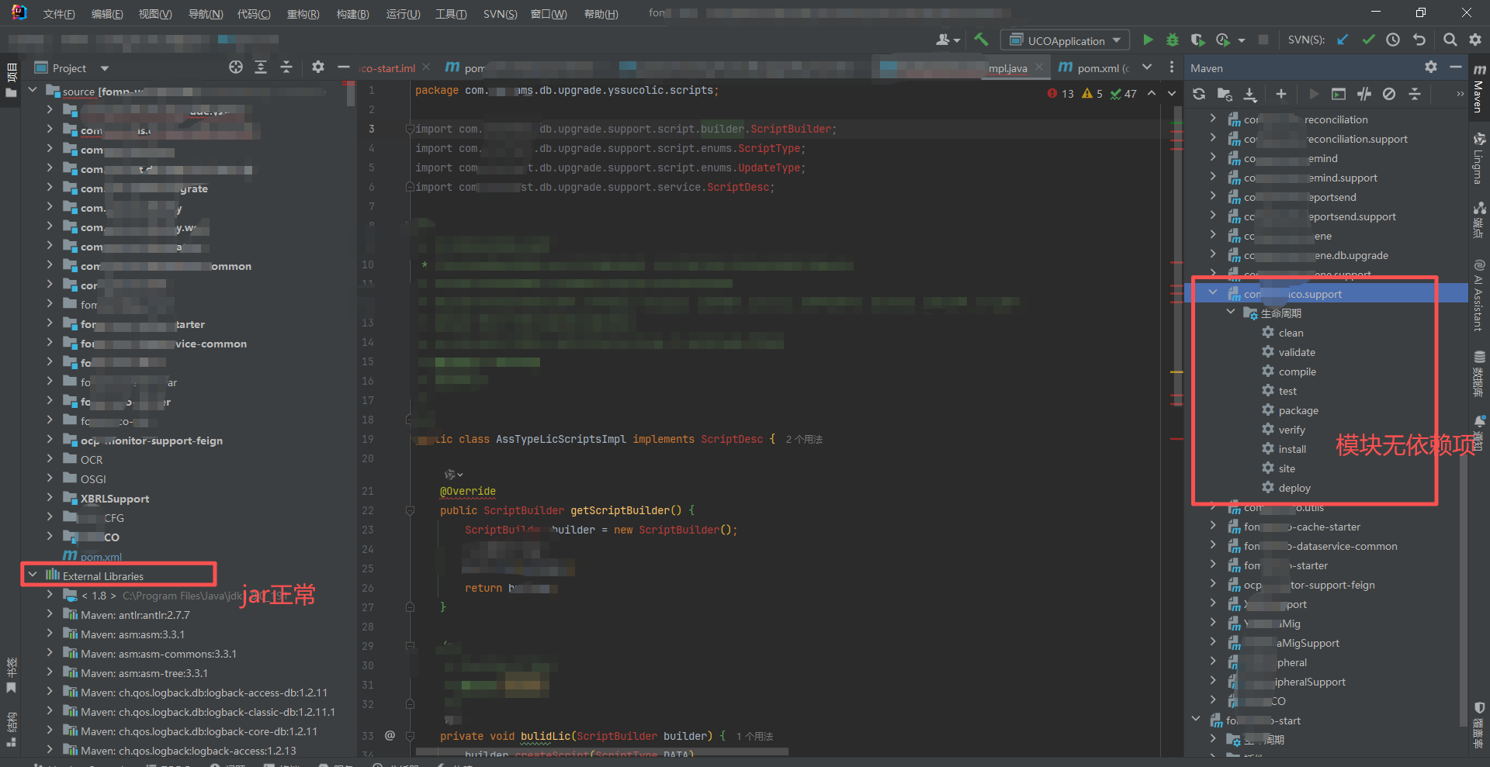Image resolution: width=1490 pixels, height=767 pixels.
Task: Open UCOApplication run configuration dropdown
Action: point(1063,40)
